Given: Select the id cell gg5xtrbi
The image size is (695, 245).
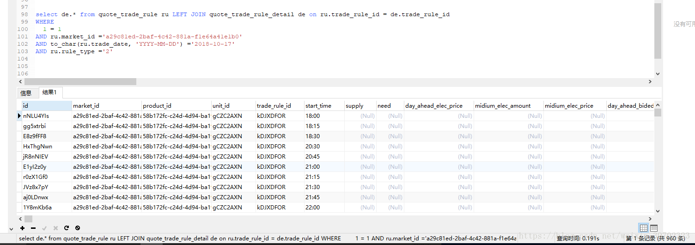Looking at the screenshot, I should click(x=47, y=126).
